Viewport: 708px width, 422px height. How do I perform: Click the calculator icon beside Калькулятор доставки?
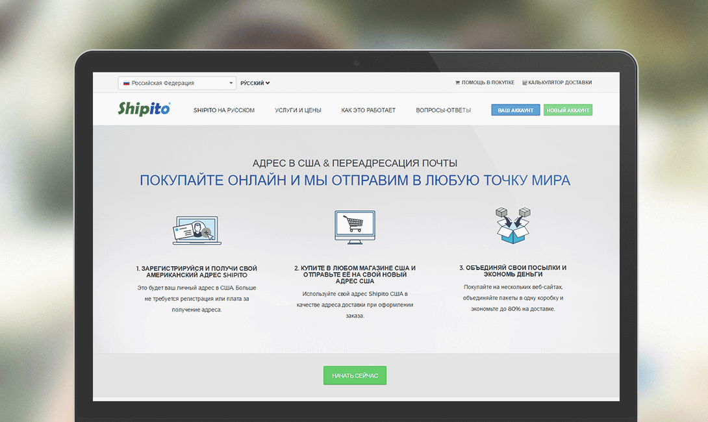pyautogui.click(x=525, y=82)
